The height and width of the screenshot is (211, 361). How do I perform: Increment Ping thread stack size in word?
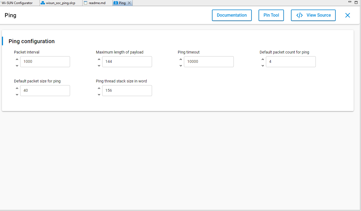pos(99,88)
